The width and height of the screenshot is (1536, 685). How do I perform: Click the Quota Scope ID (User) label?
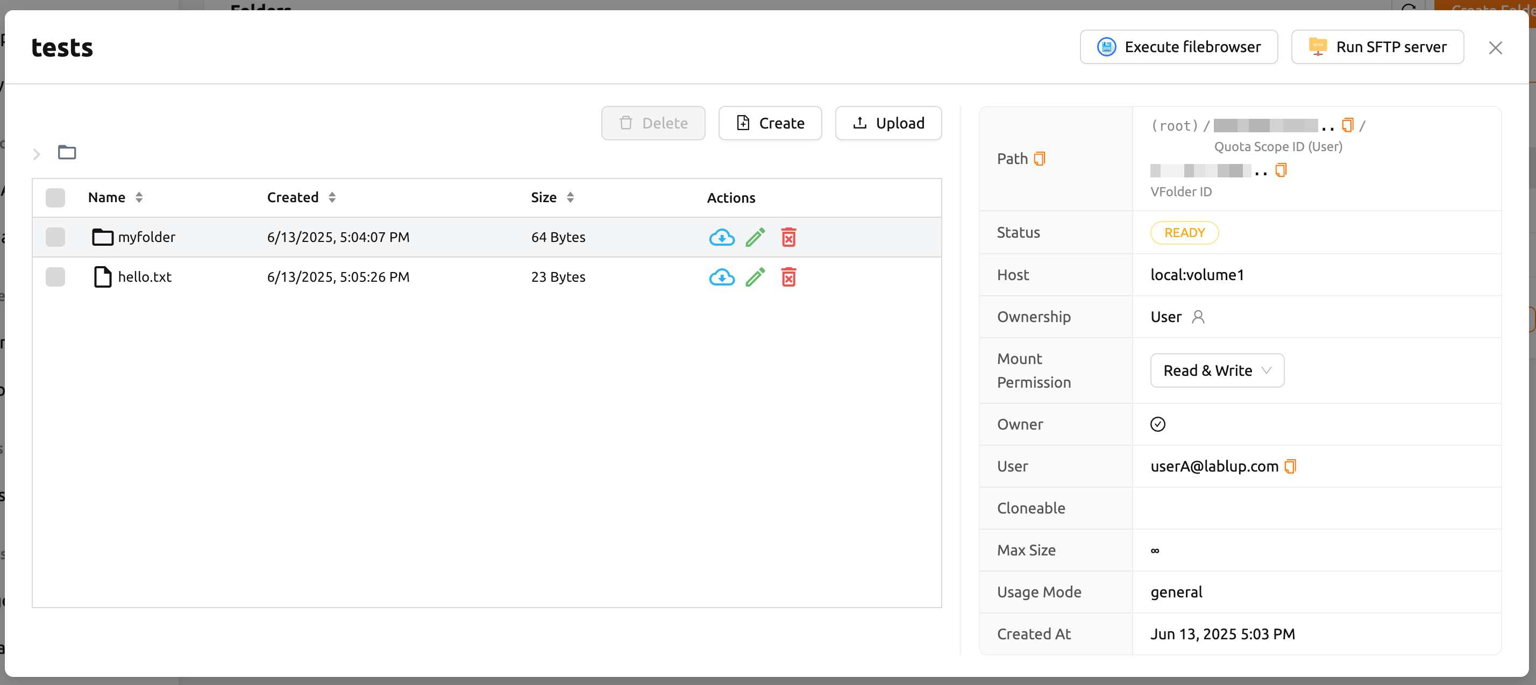[1278, 147]
